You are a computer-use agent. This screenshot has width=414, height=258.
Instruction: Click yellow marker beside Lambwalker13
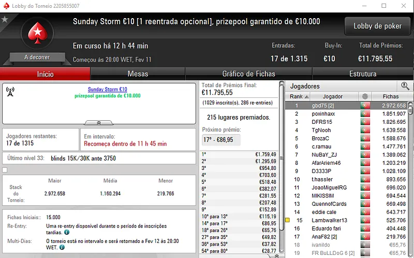[x=287, y=220]
